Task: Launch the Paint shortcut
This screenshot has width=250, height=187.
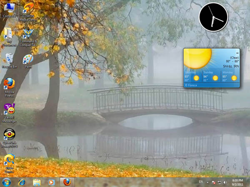Action: click(x=28, y=59)
